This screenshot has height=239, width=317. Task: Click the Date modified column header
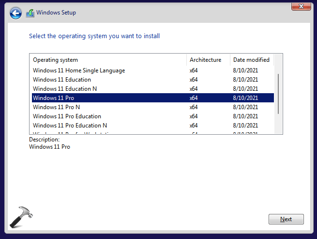pos(251,60)
